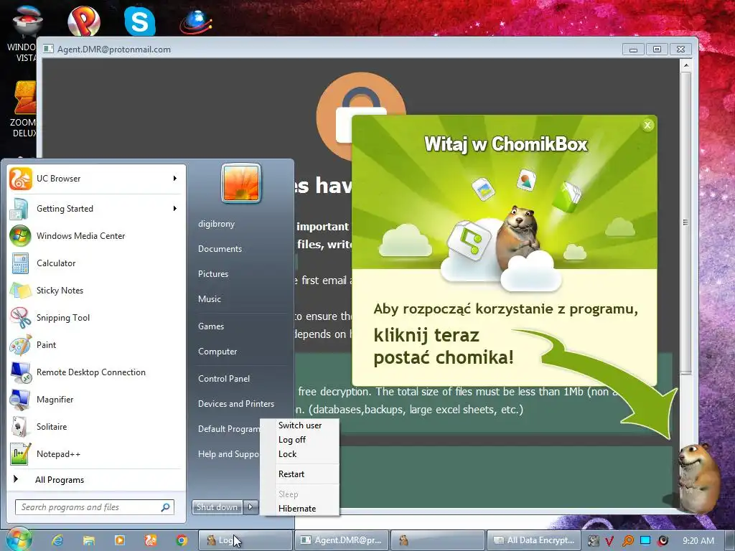Click the Windows Start orb
This screenshot has width=735, height=551.
click(19, 540)
